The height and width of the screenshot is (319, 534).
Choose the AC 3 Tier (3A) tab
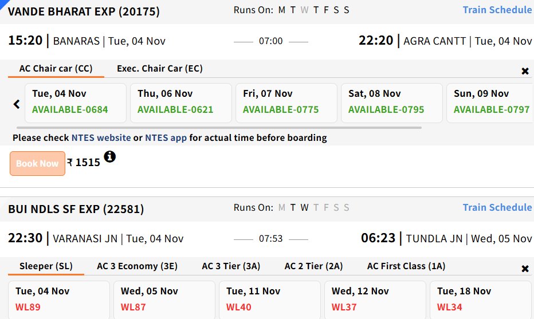(231, 266)
